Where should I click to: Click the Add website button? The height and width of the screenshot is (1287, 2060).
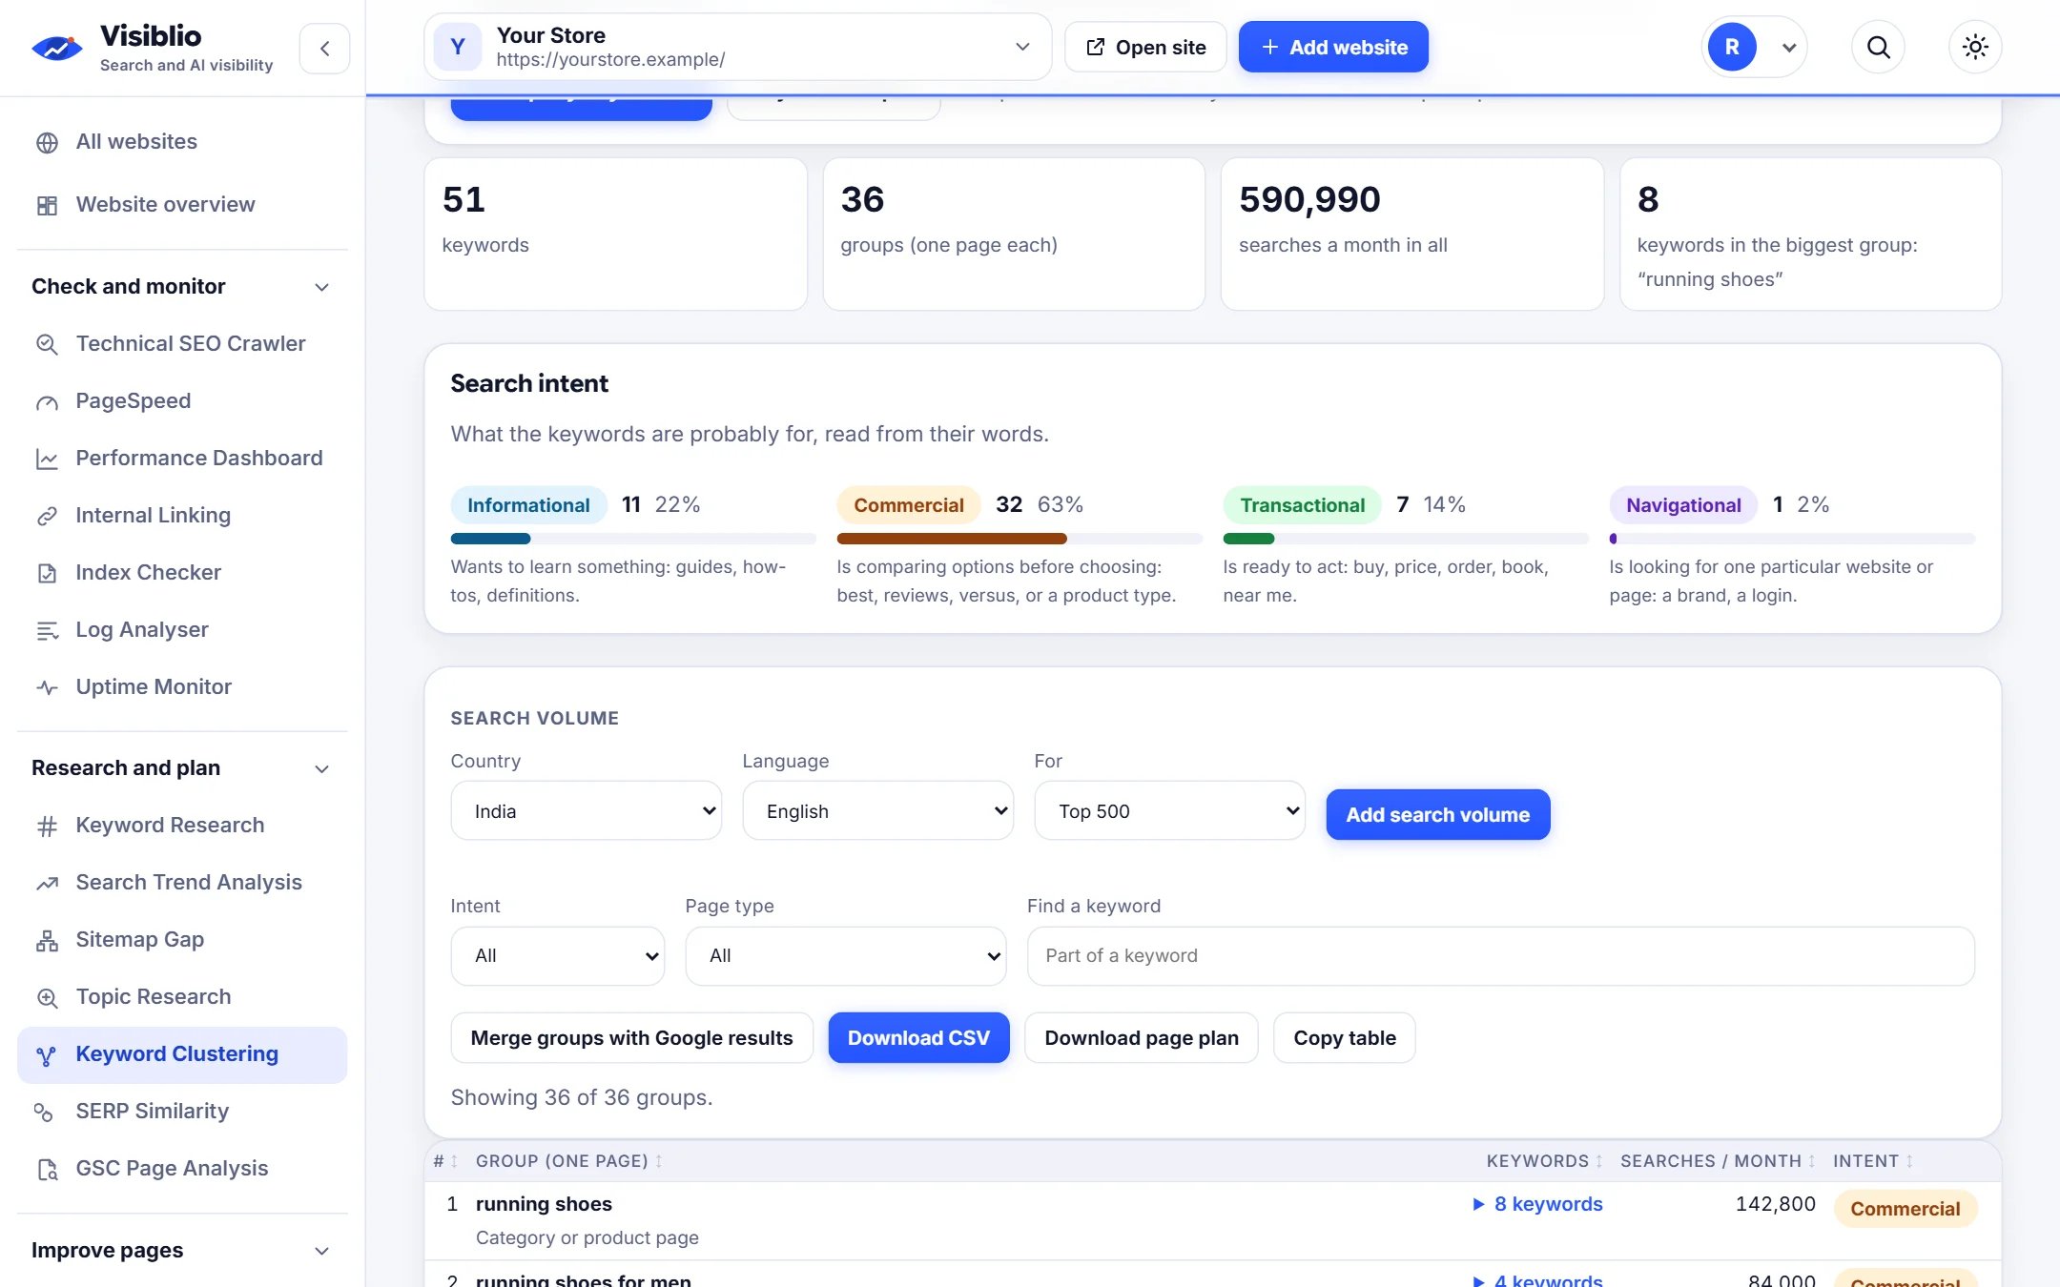tap(1333, 47)
